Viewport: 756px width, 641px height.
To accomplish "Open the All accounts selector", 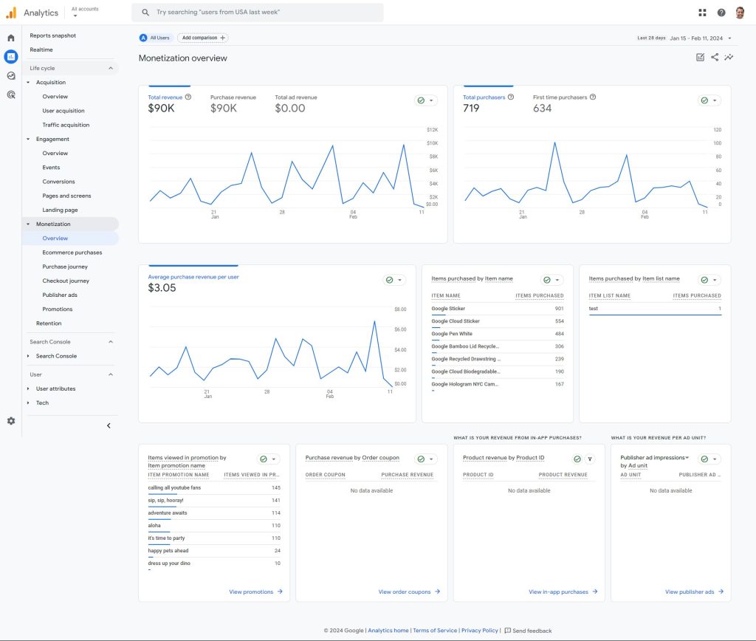I will [x=85, y=12].
